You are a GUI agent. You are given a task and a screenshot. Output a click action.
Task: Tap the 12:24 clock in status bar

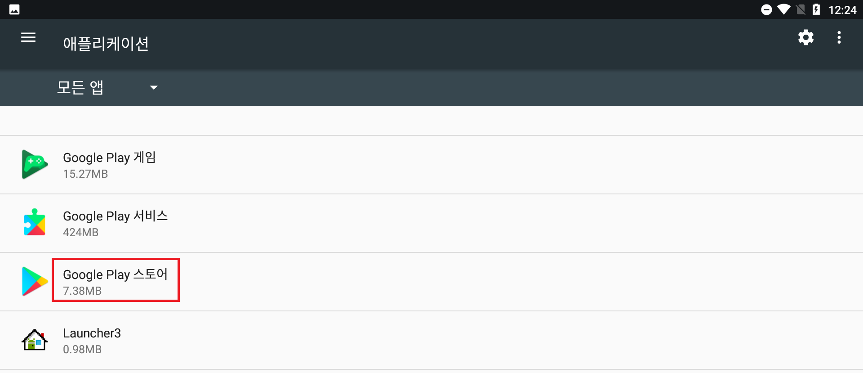coord(842,10)
